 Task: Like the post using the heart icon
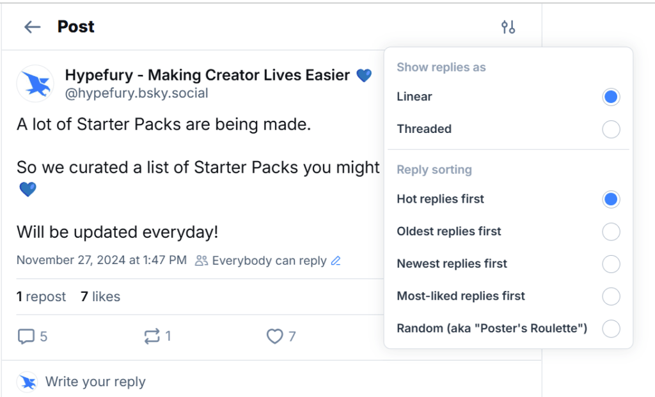(274, 336)
